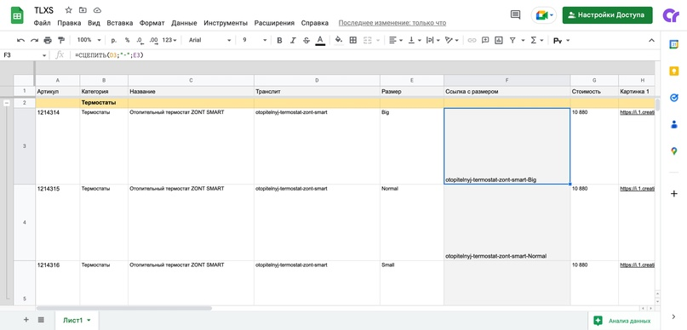Open comment history icon
The height and width of the screenshot is (330, 687).
515,14
